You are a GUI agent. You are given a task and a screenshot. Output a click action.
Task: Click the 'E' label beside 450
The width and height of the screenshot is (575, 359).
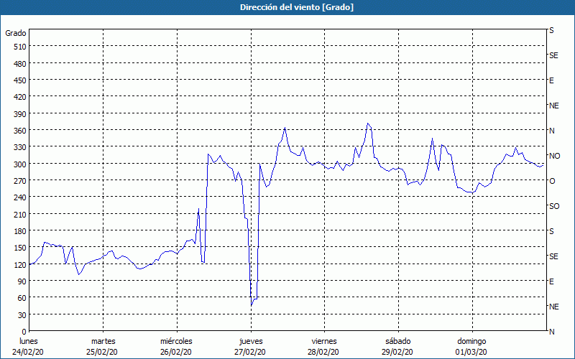coord(551,80)
